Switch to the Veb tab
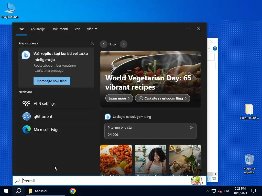The width and height of the screenshot is (262, 196). tap(77, 29)
